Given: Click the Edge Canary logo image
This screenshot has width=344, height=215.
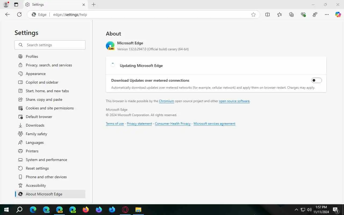Looking at the screenshot, I should (110, 46).
